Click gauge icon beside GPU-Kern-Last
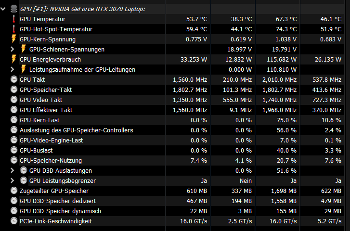 14,120
